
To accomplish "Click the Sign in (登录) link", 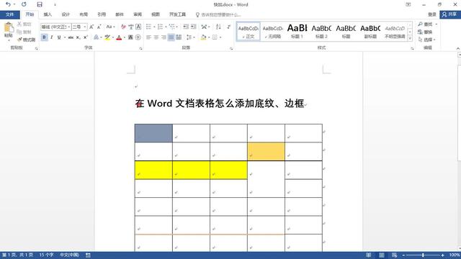I will [x=432, y=14].
